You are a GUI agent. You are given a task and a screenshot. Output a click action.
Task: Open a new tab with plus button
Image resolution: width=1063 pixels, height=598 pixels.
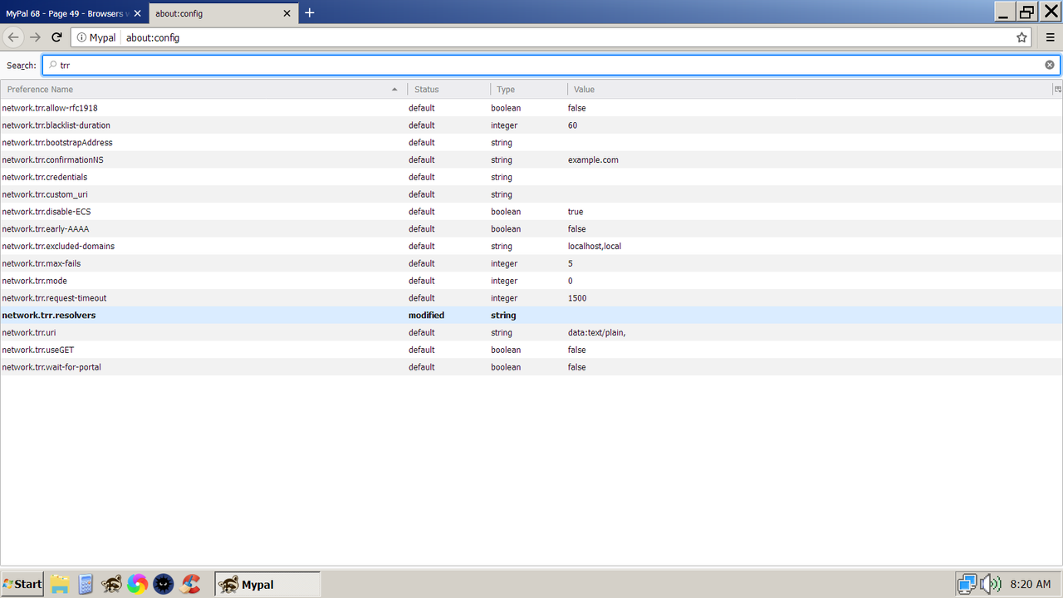pos(310,12)
